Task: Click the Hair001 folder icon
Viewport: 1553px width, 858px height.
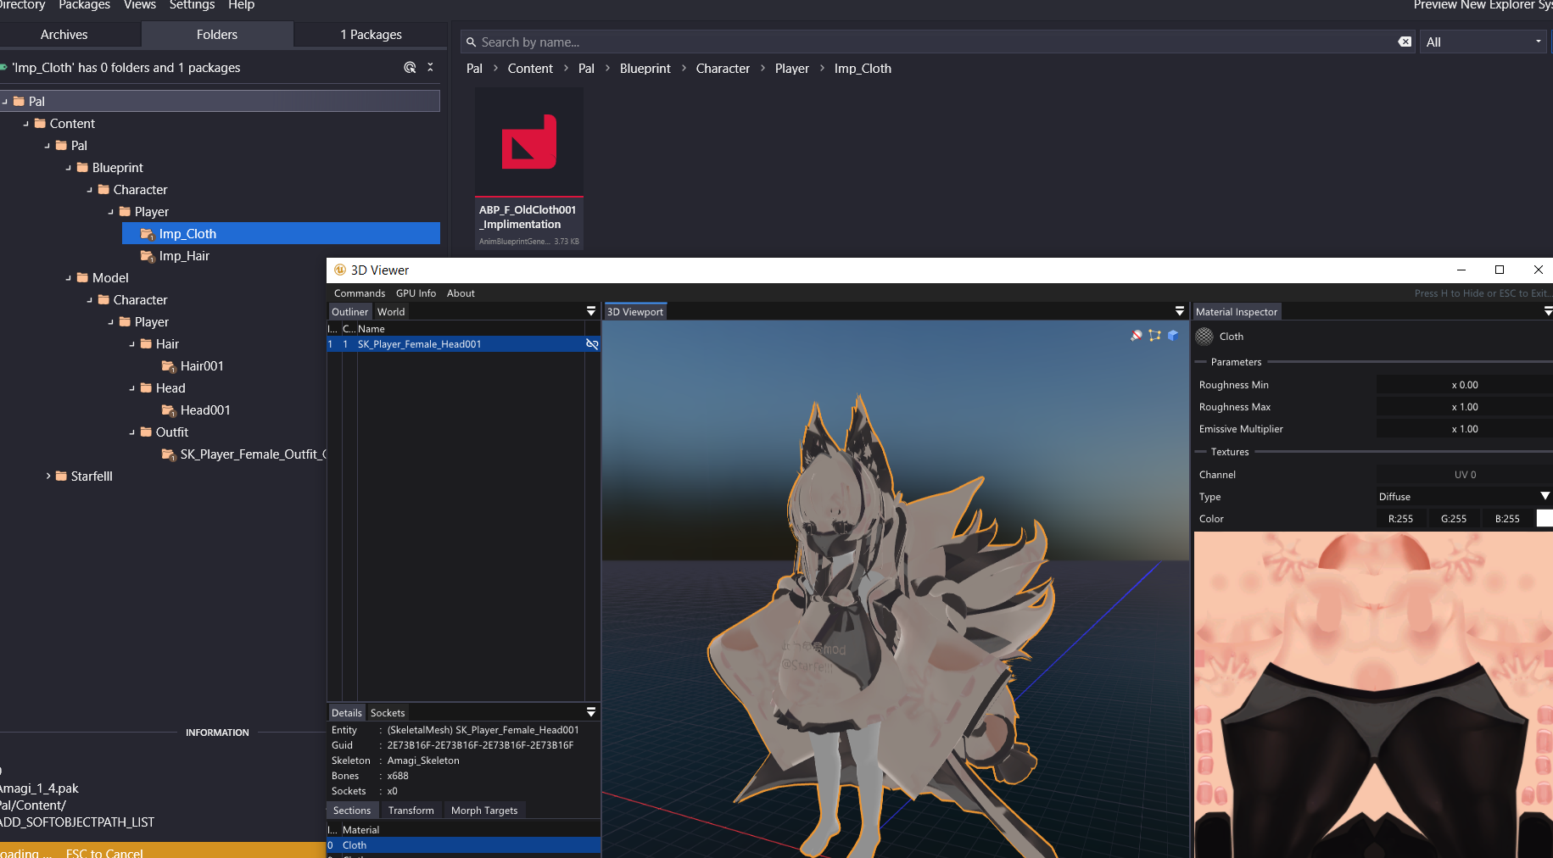Action: 168,366
